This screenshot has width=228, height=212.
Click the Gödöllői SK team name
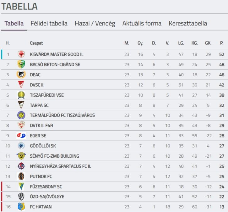point(43,146)
